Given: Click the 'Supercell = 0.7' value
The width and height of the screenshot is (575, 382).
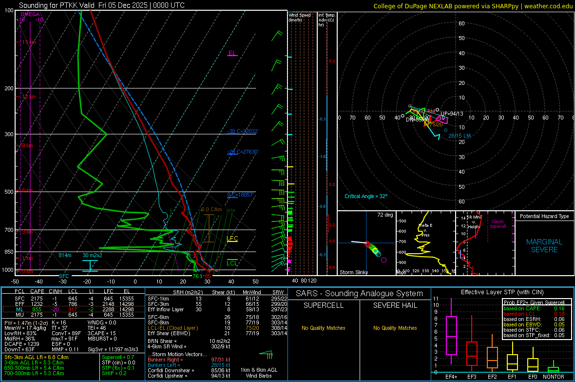Looking at the screenshot, I should pyautogui.click(x=118, y=357).
